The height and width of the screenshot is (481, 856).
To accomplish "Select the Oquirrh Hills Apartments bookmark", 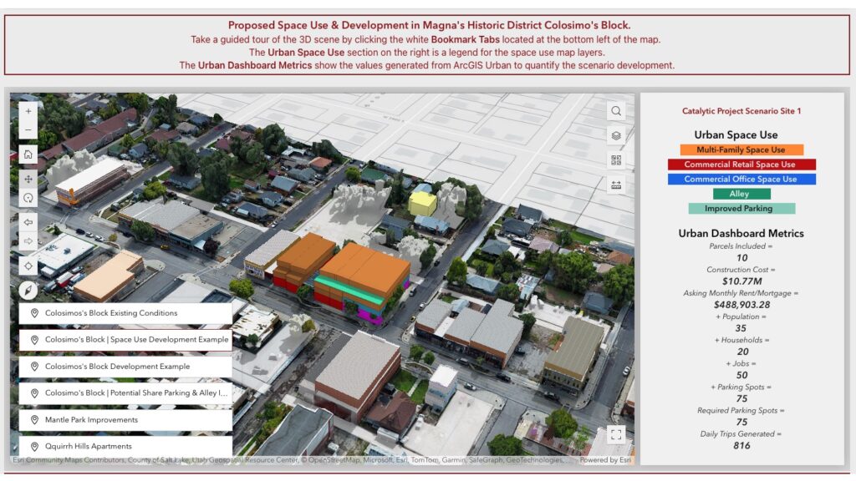I will point(125,446).
